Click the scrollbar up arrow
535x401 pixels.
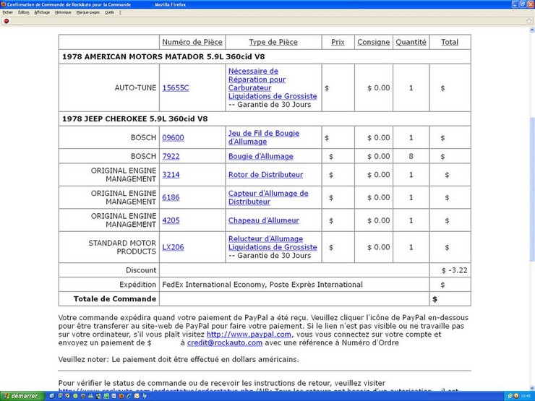pos(532,30)
